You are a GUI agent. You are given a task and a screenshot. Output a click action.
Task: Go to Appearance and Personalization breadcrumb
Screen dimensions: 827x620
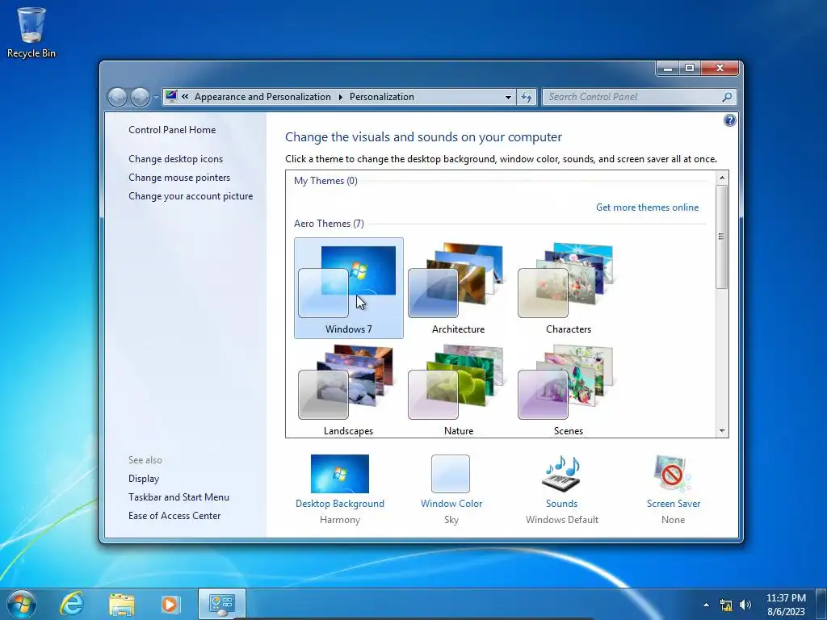(262, 97)
